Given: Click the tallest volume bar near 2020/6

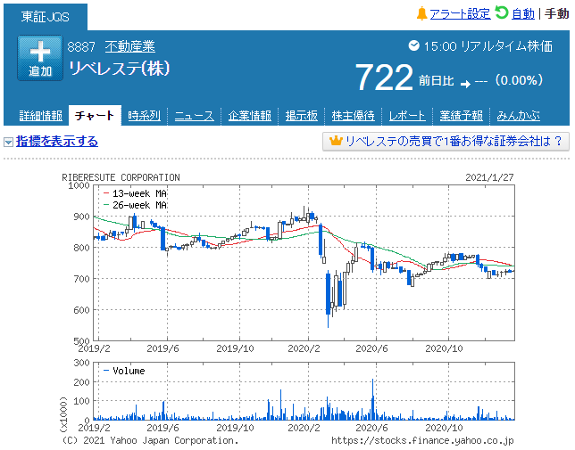Looking at the screenshot, I should [x=373, y=399].
